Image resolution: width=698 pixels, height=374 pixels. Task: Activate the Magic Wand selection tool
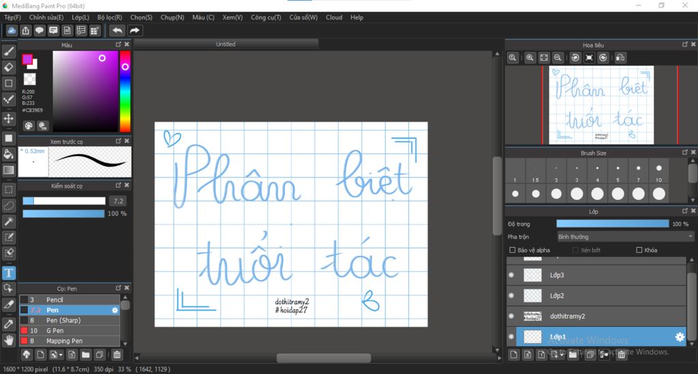coord(9,221)
